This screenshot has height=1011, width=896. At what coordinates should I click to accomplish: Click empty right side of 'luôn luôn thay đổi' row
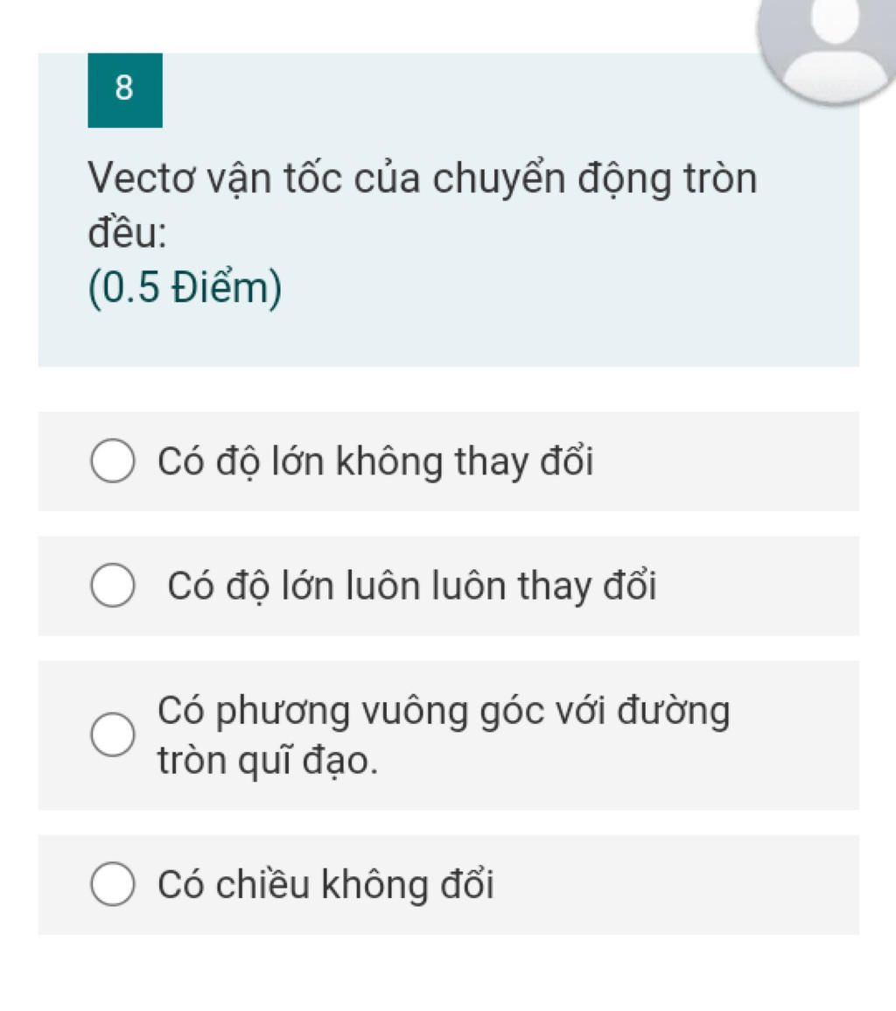click(x=758, y=586)
